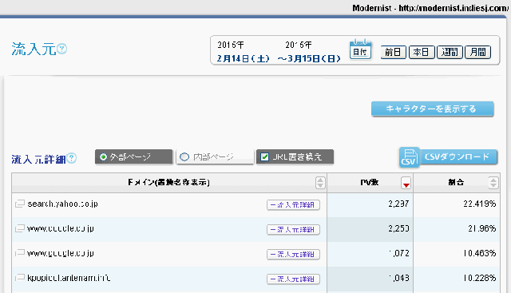Switch to the 月間 period

click(478, 52)
